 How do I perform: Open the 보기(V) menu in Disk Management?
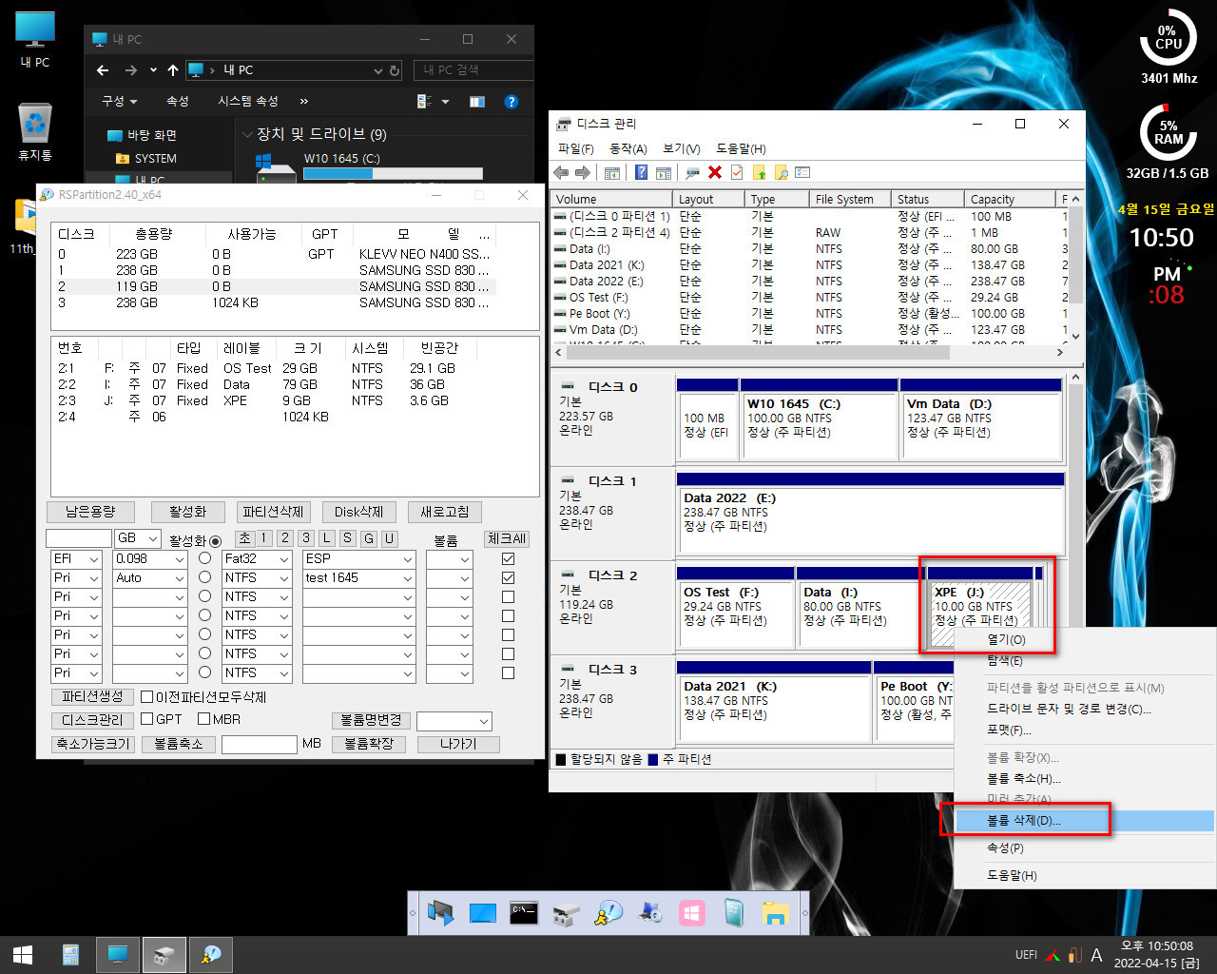pos(681,148)
